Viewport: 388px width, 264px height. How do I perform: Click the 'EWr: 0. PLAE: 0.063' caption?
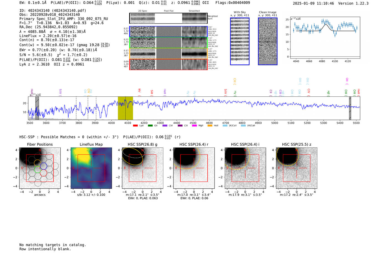143,198
